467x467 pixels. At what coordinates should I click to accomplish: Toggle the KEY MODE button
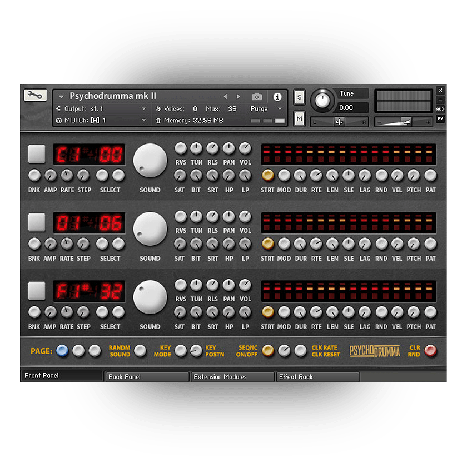(181, 351)
